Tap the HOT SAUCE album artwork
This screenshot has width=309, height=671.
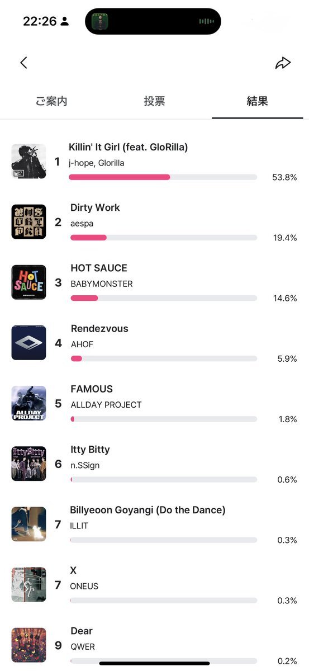(x=28, y=282)
